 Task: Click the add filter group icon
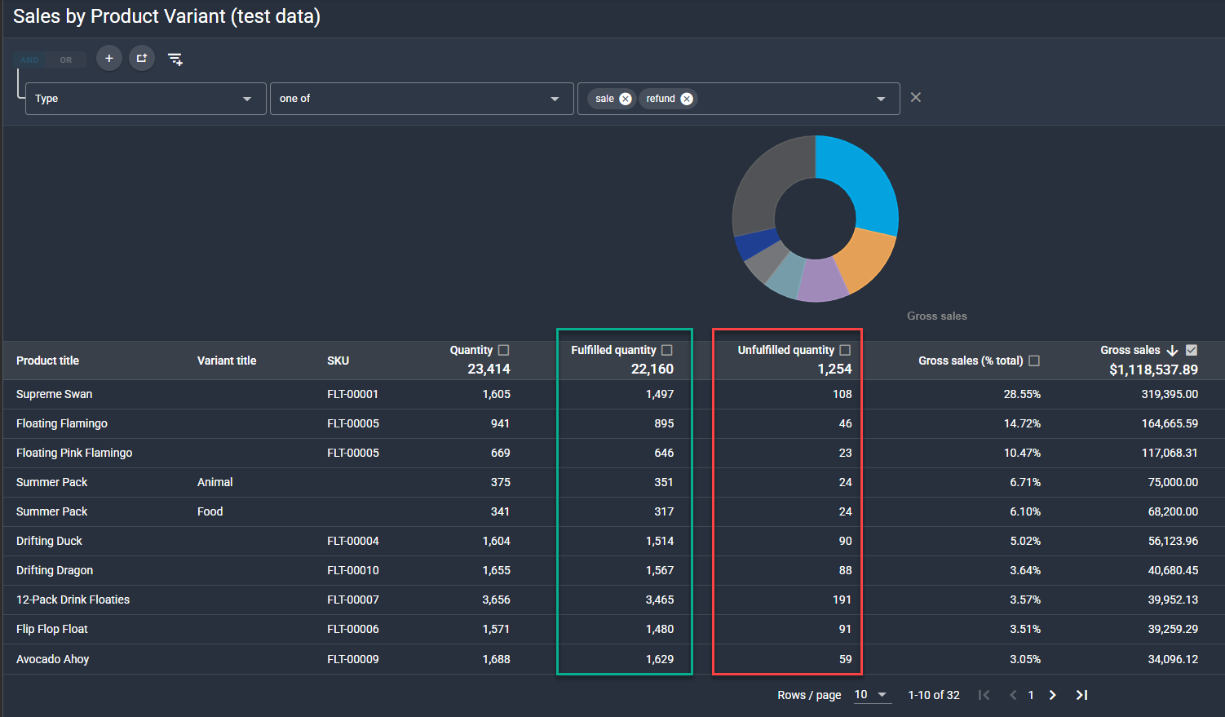pyautogui.click(x=142, y=59)
